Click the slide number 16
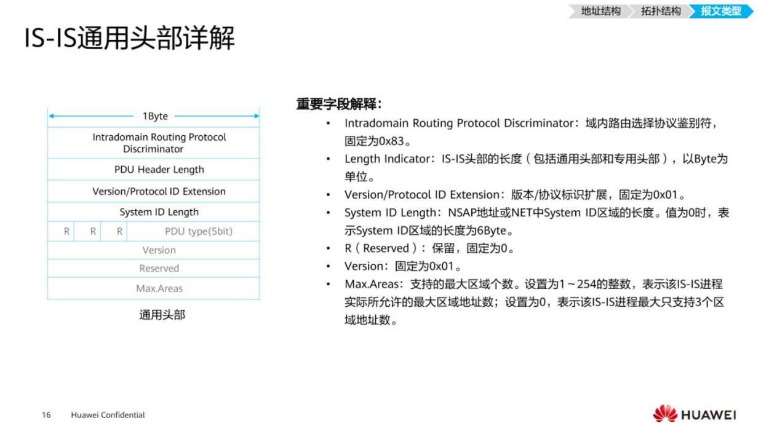Image resolution: width=777 pixels, height=434 pixels. [46, 415]
